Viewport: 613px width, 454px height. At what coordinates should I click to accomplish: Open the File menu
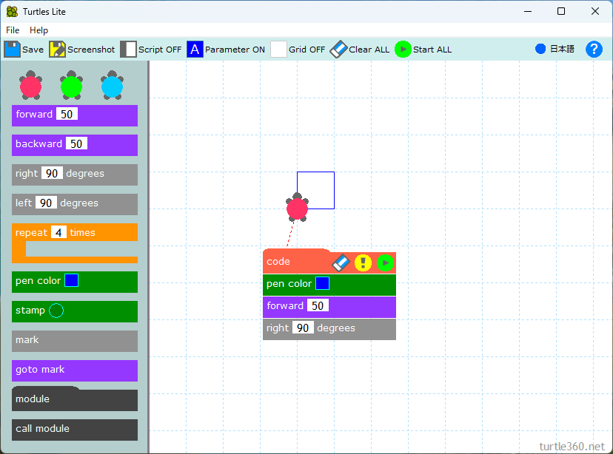pyautogui.click(x=13, y=30)
